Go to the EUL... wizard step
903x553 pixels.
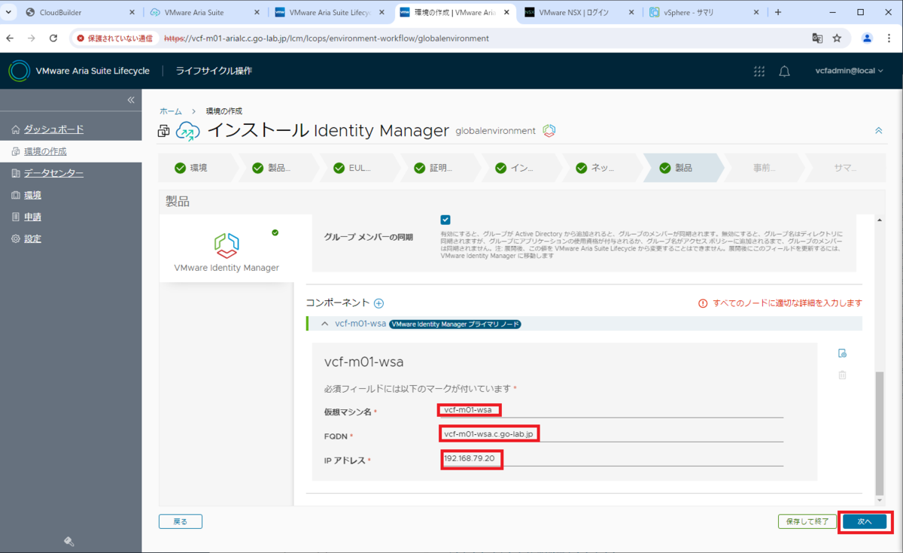[x=359, y=168]
